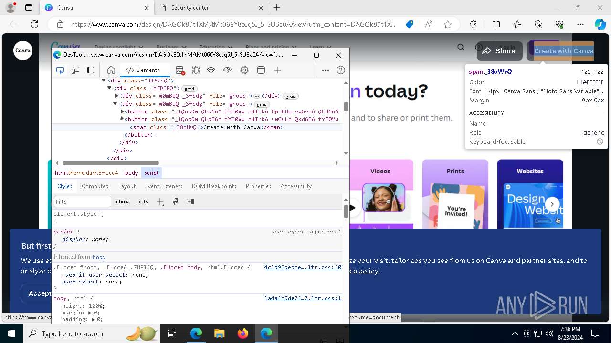Image resolution: width=611 pixels, height=343 pixels.
Task: Expand the margin property triangle in body rule
Action: click(90, 313)
